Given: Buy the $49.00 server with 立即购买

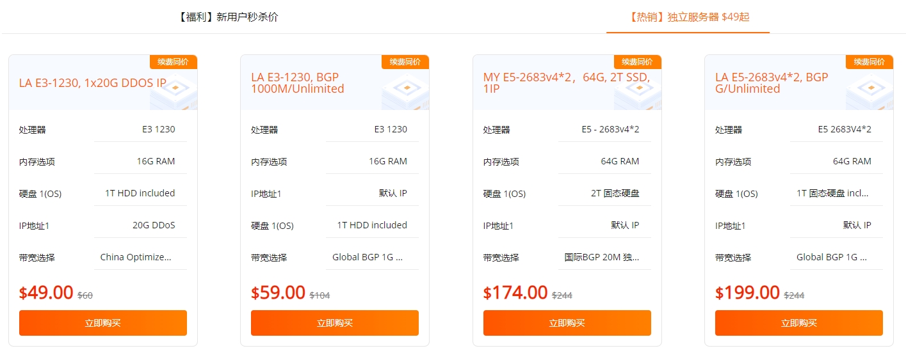Looking at the screenshot, I should pyautogui.click(x=103, y=323).
